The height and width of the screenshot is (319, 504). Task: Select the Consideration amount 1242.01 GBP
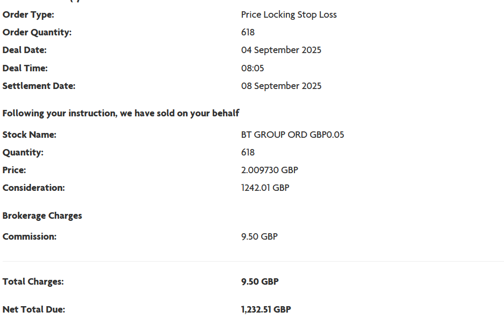coord(265,188)
